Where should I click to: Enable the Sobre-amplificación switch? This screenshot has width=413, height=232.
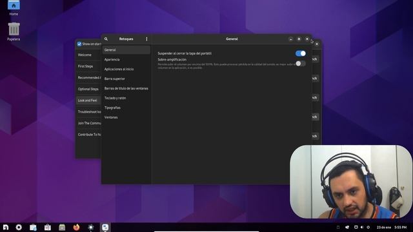tap(301, 63)
